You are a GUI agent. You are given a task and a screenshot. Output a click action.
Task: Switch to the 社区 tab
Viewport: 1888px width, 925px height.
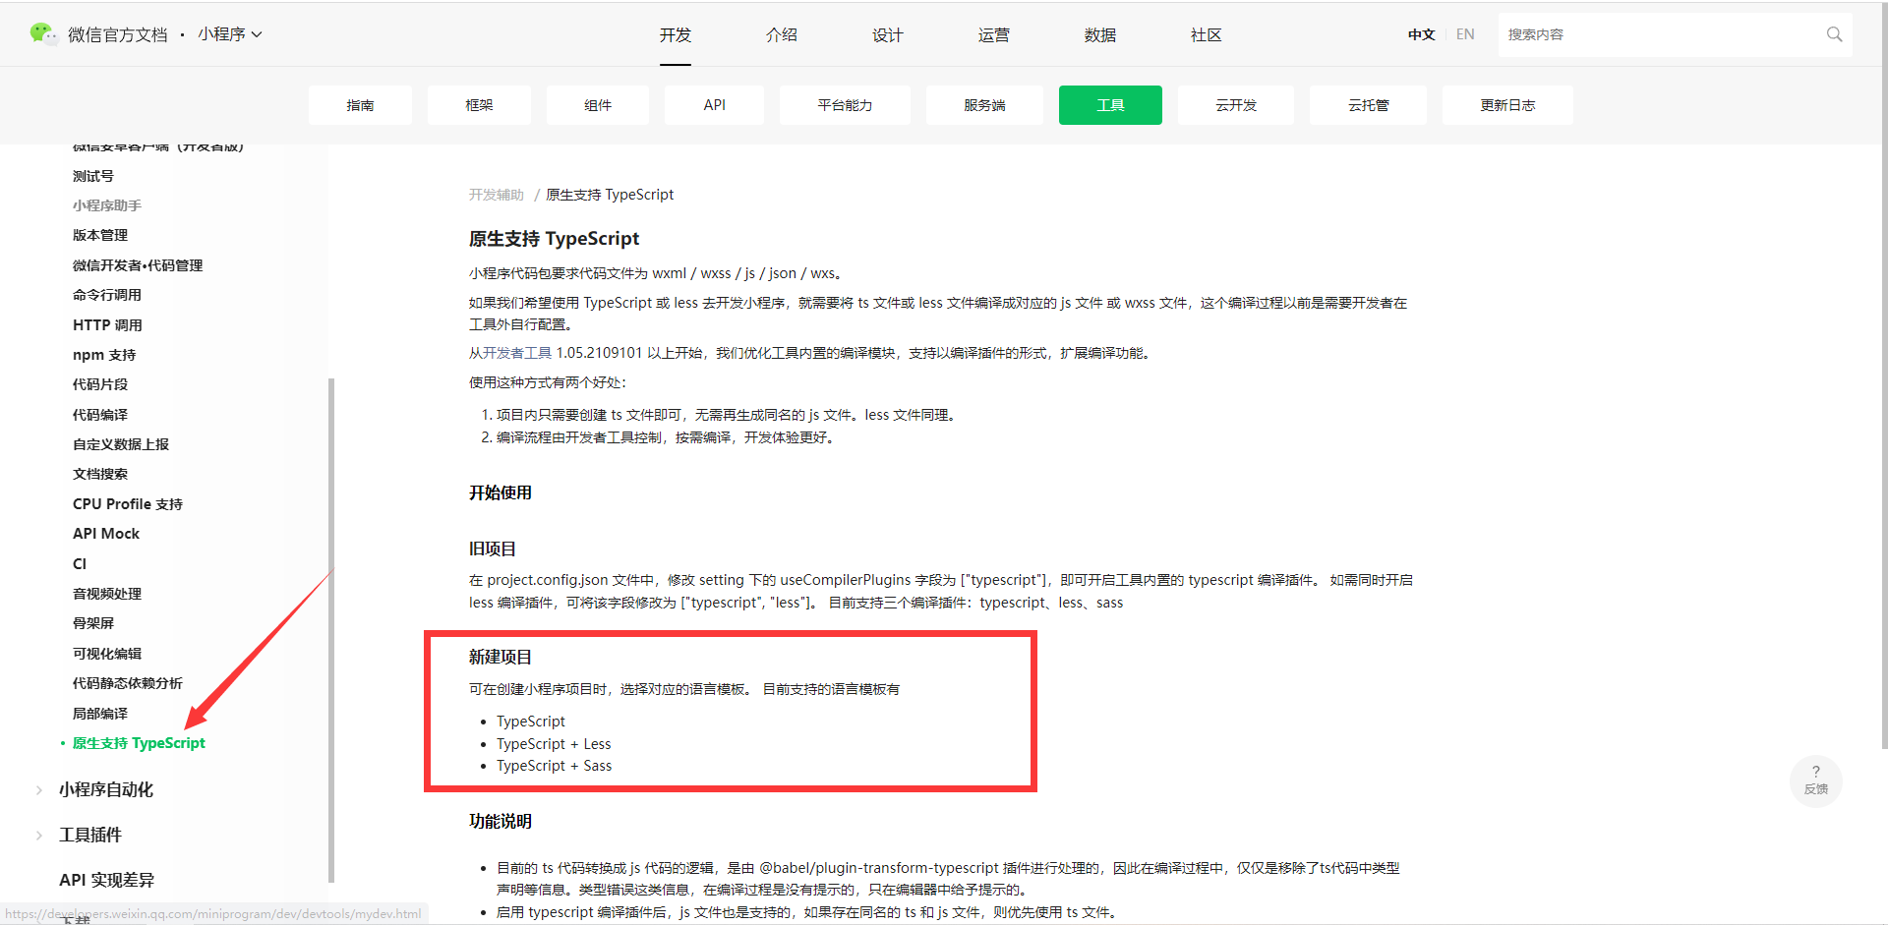point(1206,34)
